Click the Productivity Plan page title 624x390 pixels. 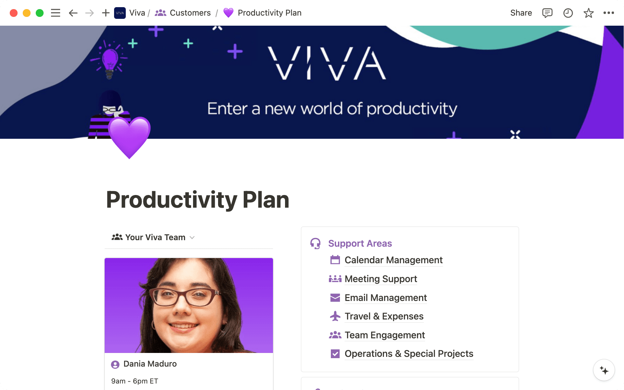pos(198,200)
